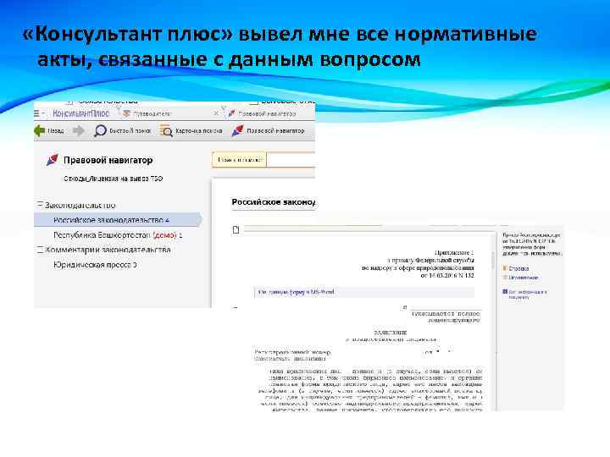Click Правовой навигатор toolbar button
This screenshot has width=610, height=457.
pyautogui.click(x=268, y=131)
